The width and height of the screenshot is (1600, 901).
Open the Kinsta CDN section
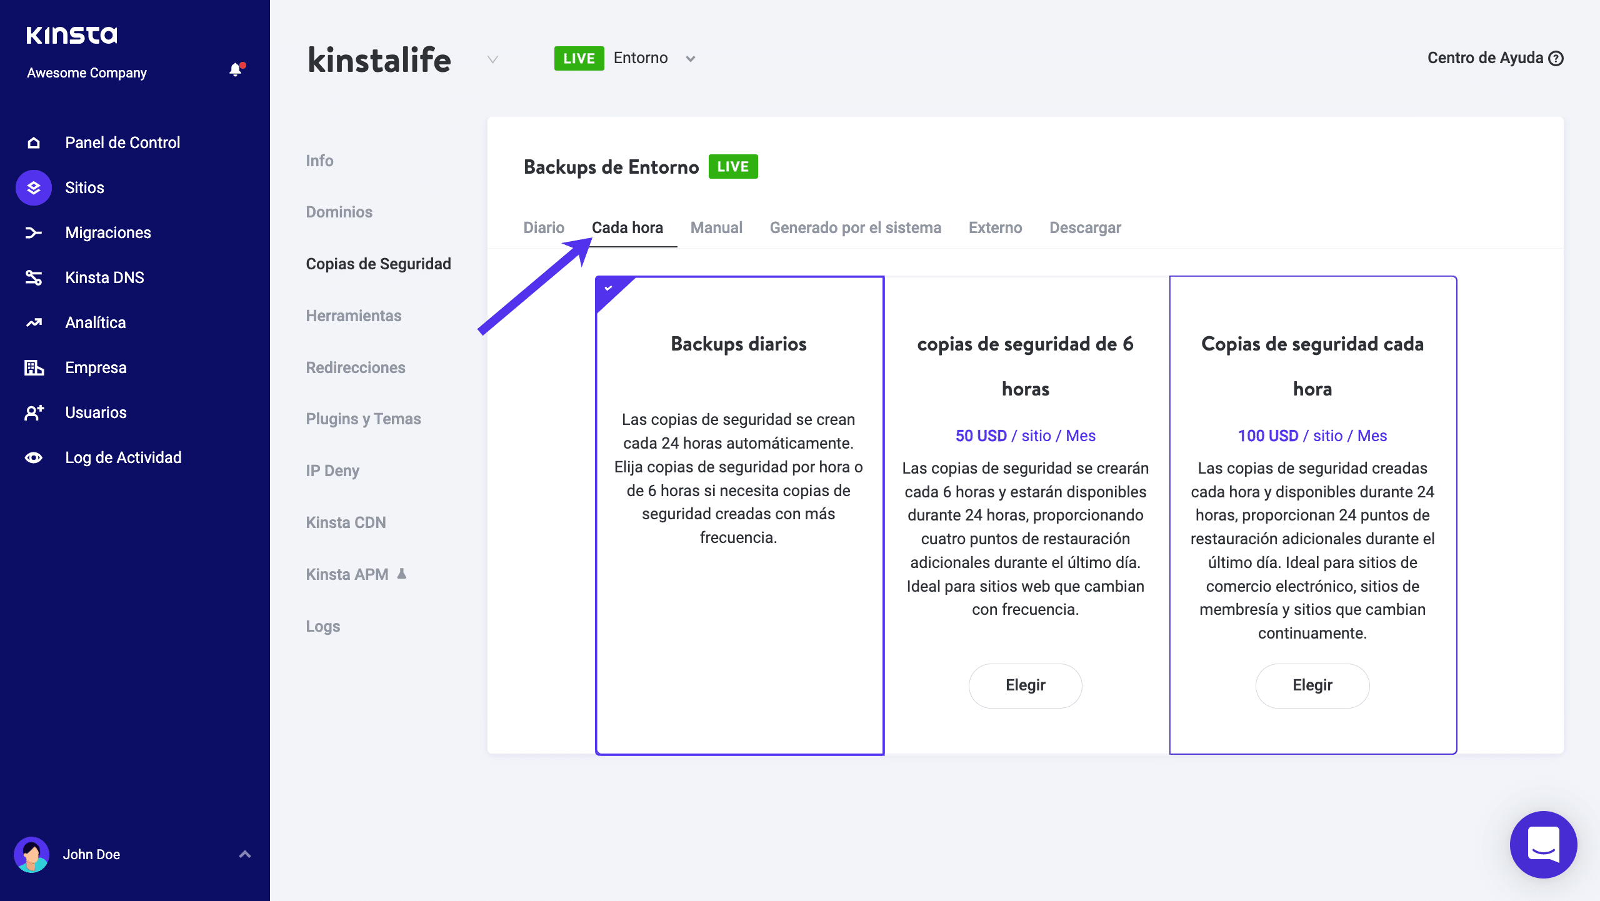[x=346, y=522]
